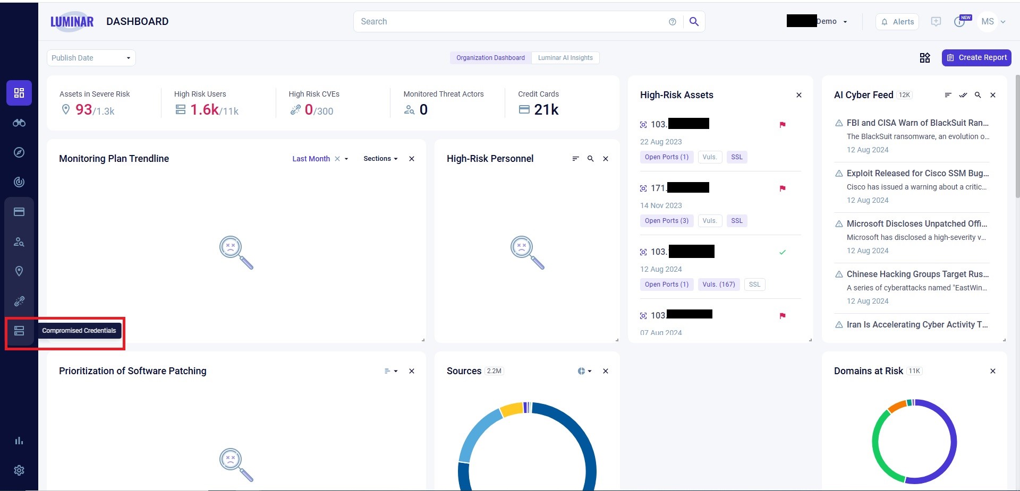Open sort options in AI Cyber Feed
1020x491 pixels.
click(x=948, y=95)
